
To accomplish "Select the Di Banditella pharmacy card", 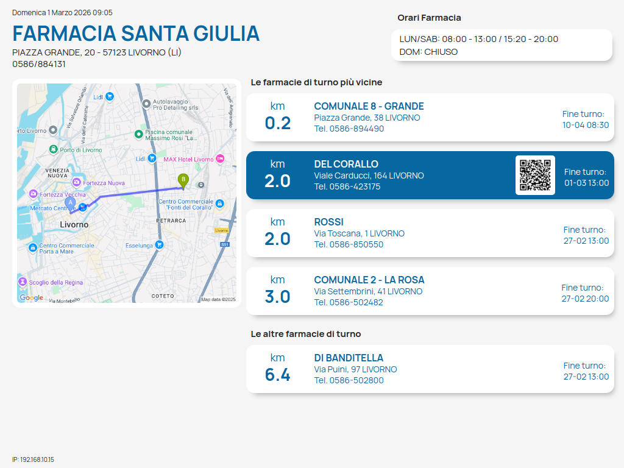I will pos(430,369).
